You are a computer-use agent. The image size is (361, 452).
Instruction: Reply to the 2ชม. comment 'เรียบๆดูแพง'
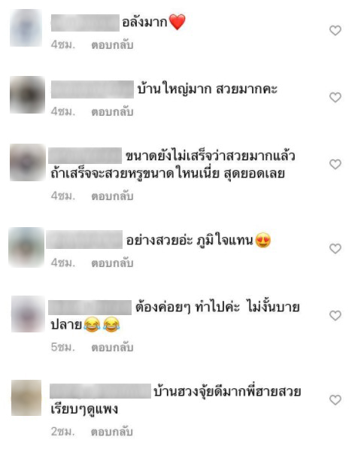tap(112, 432)
